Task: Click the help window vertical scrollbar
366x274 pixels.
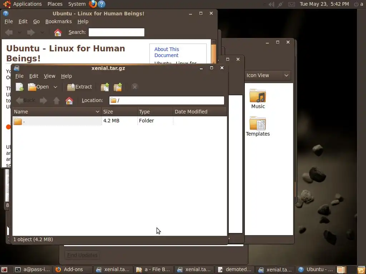Action: coord(213,54)
